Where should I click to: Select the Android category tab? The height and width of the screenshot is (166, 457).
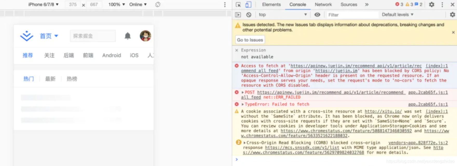[112, 55]
